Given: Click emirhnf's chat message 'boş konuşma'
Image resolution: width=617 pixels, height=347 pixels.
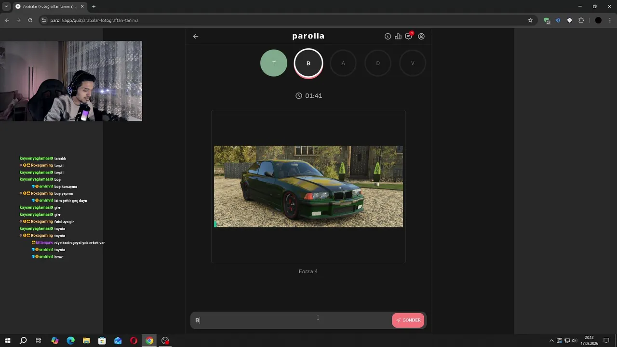Looking at the screenshot, I should 66,187.
